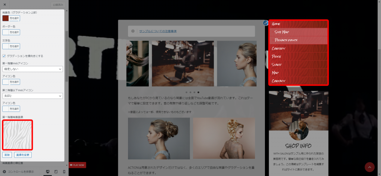Click the collapse arrow next to コントロールを非表示
This screenshot has height=176, width=381.
click(4, 172)
